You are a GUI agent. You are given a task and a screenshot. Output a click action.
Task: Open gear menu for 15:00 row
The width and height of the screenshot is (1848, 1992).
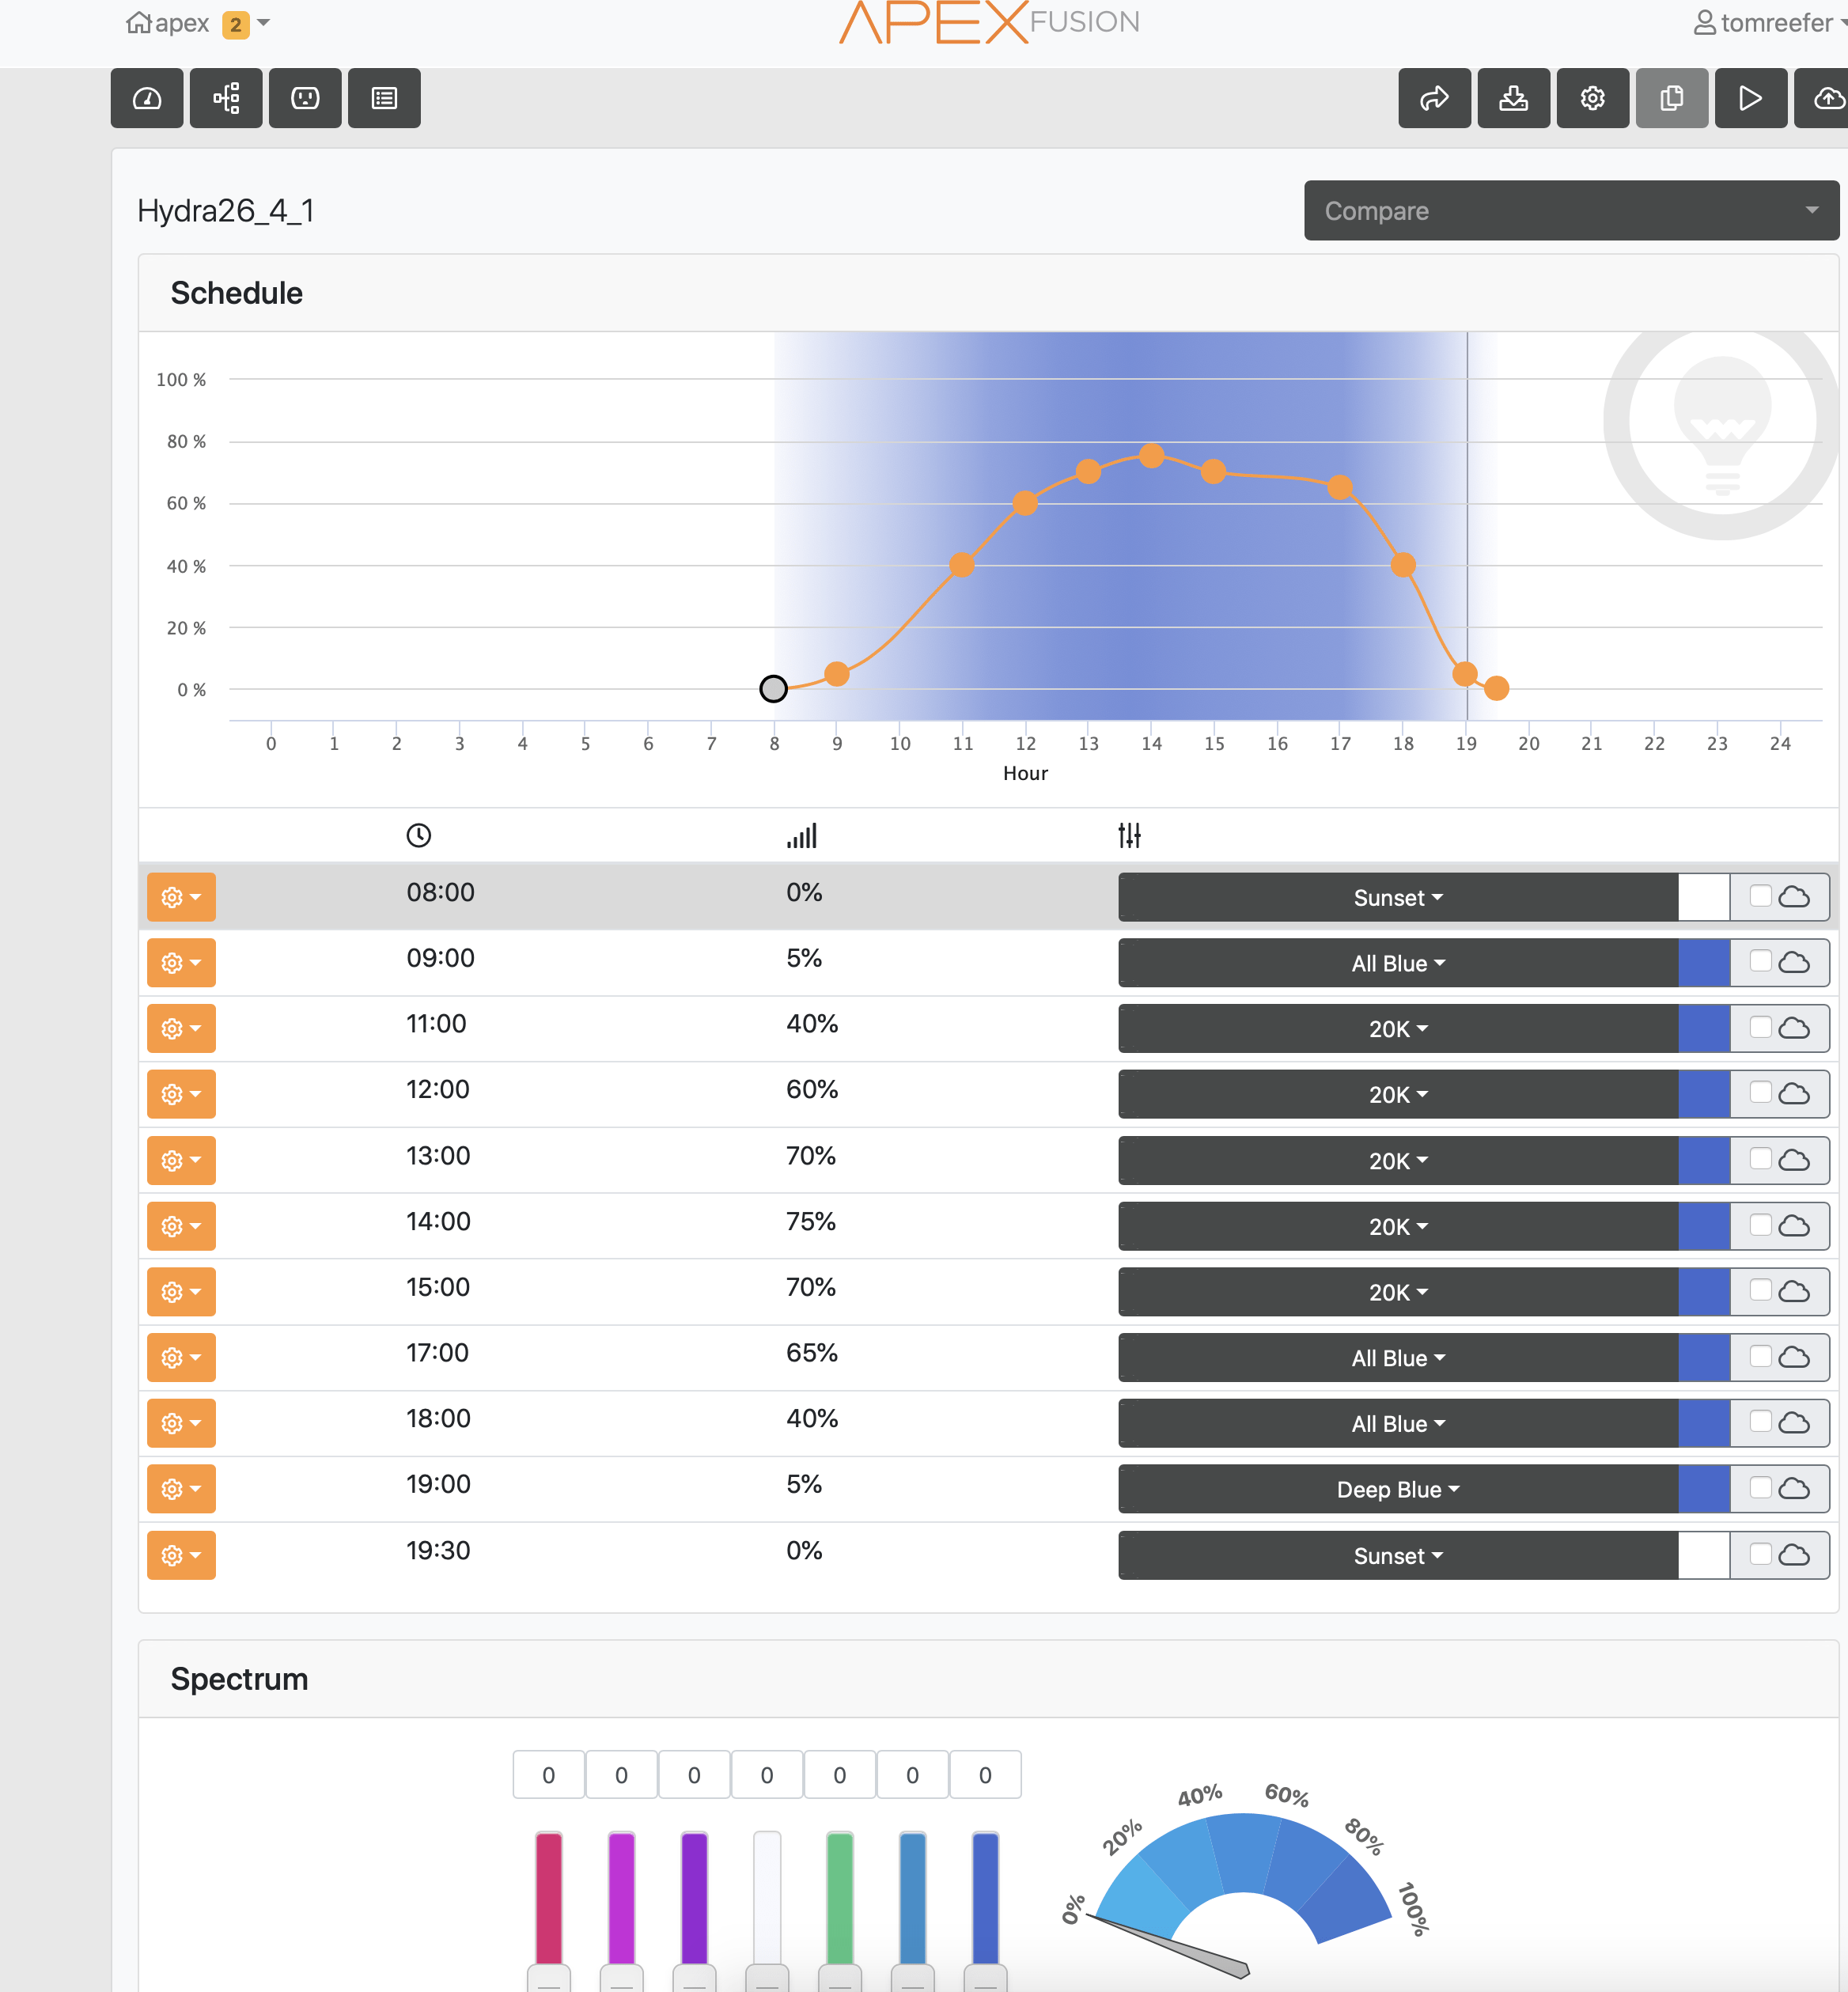[x=181, y=1292]
